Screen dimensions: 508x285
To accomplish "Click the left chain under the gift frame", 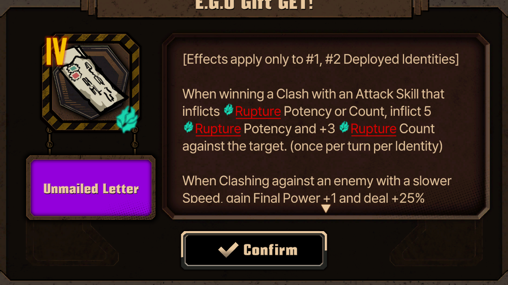I will 49,142.
